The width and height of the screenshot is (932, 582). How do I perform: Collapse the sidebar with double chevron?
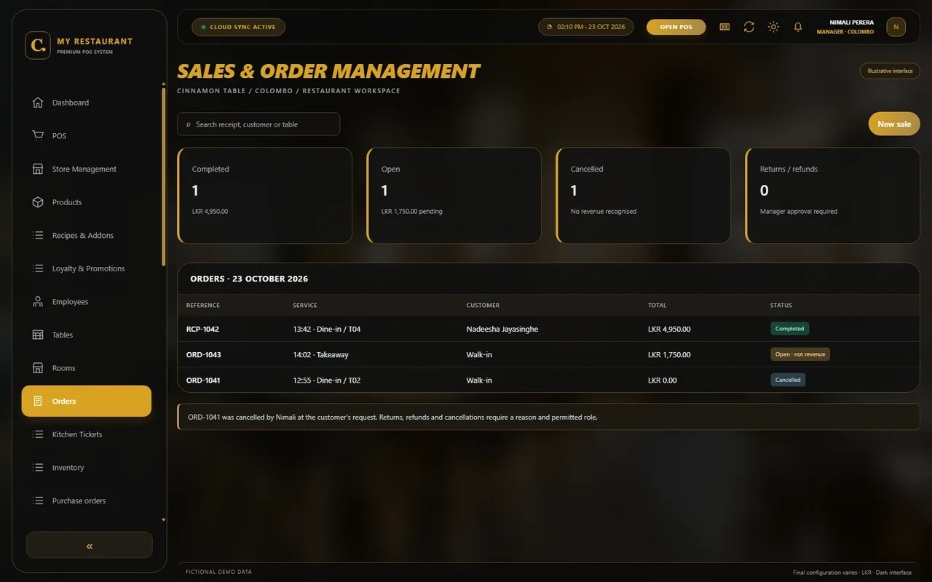(x=90, y=545)
